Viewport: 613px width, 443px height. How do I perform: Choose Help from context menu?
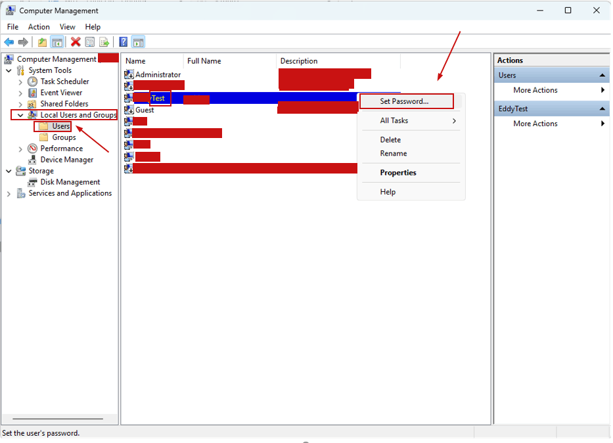tap(411, 192)
